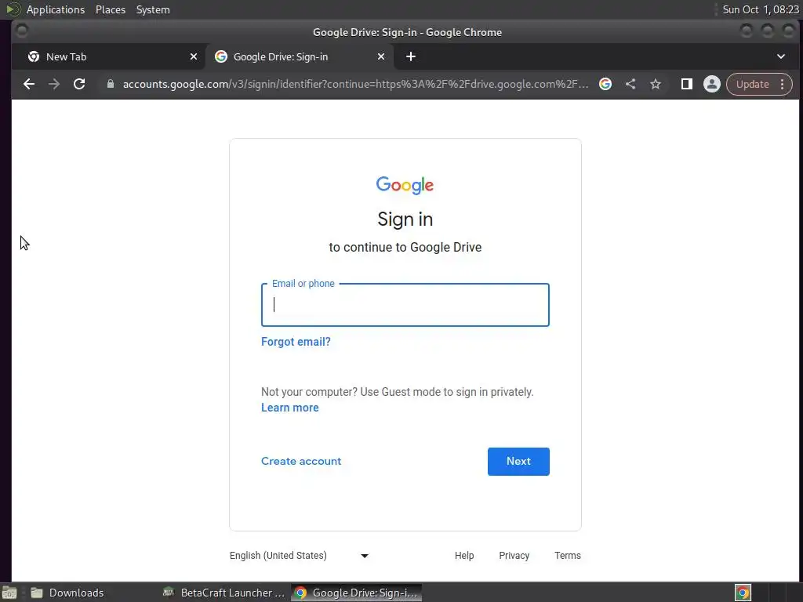Bookmark this tab with the star icon

tap(656, 84)
